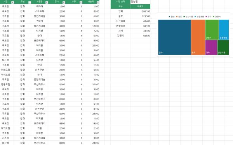This screenshot has height=145, width=233.
Task: Select the blue 잡화 treemap block
Action: click(x=174, y=37)
